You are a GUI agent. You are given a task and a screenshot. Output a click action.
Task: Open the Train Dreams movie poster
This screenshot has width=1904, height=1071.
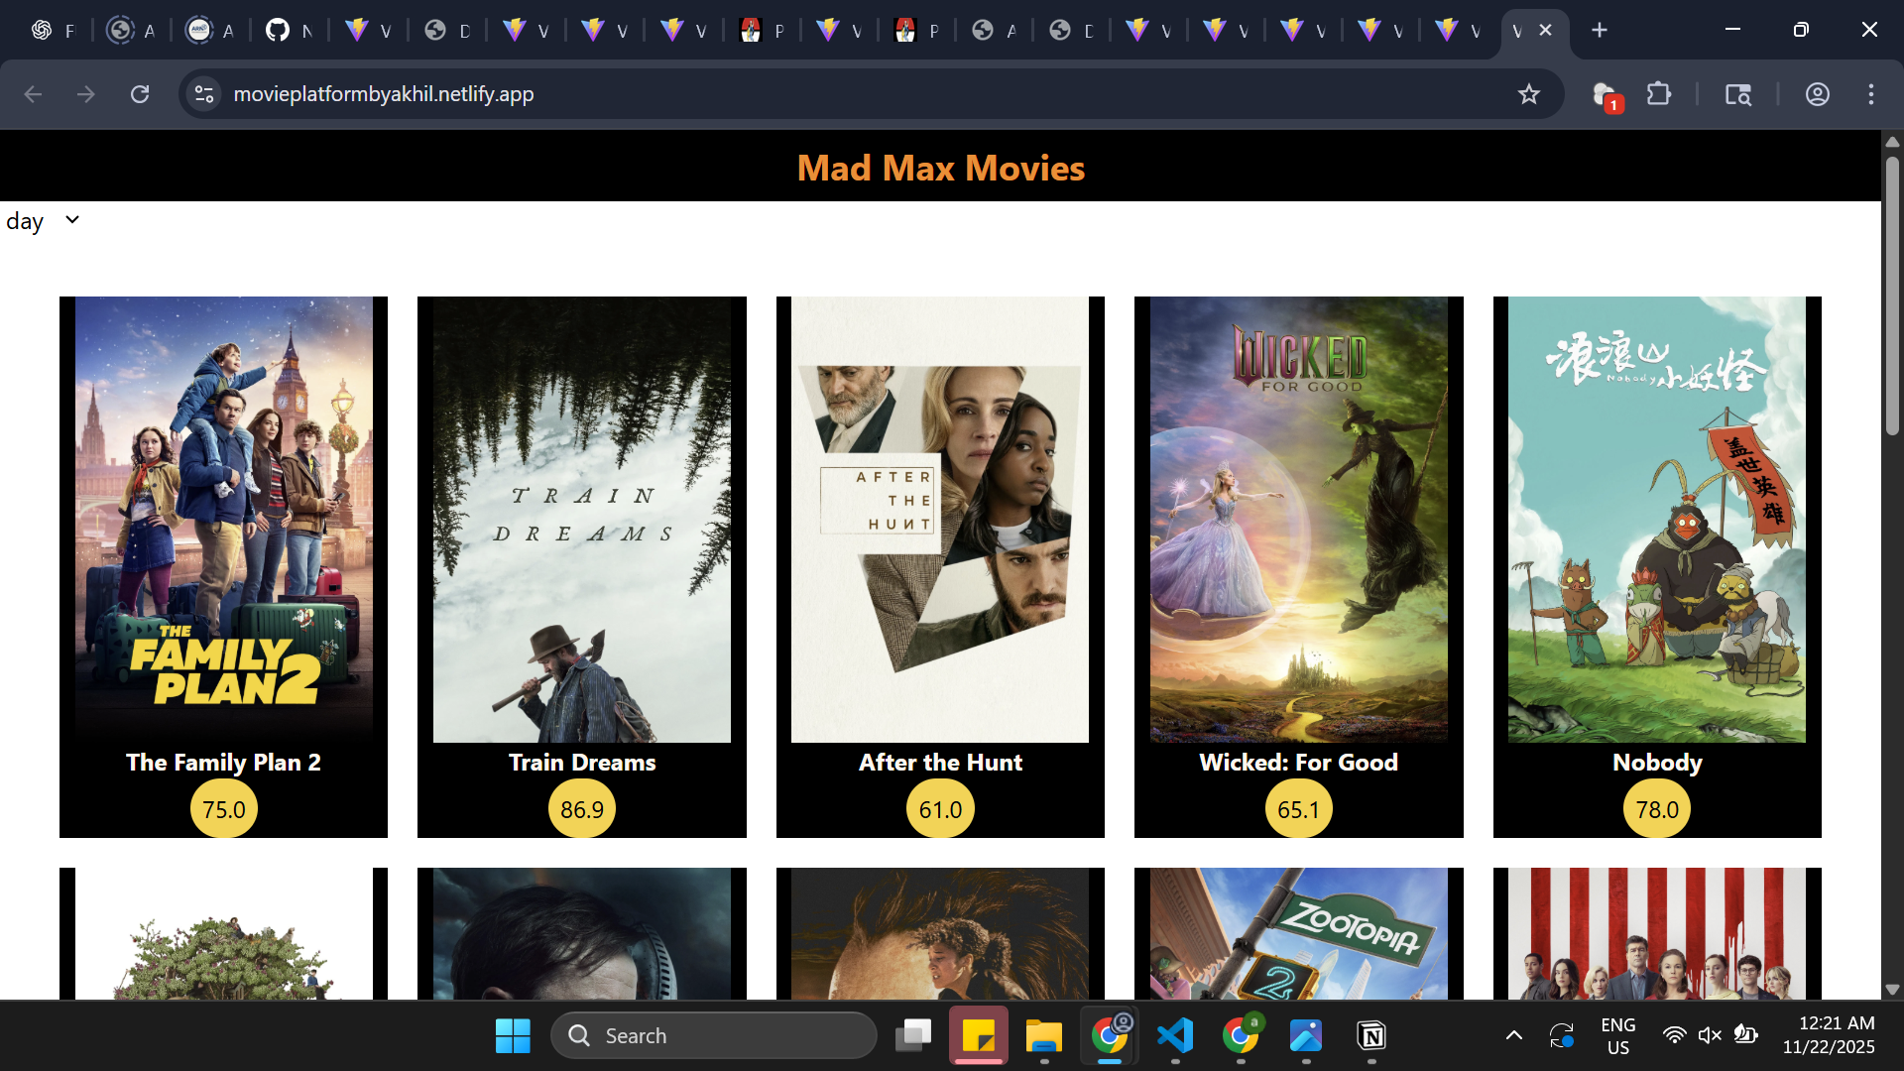pyautogui.click(x=581, y=521)
